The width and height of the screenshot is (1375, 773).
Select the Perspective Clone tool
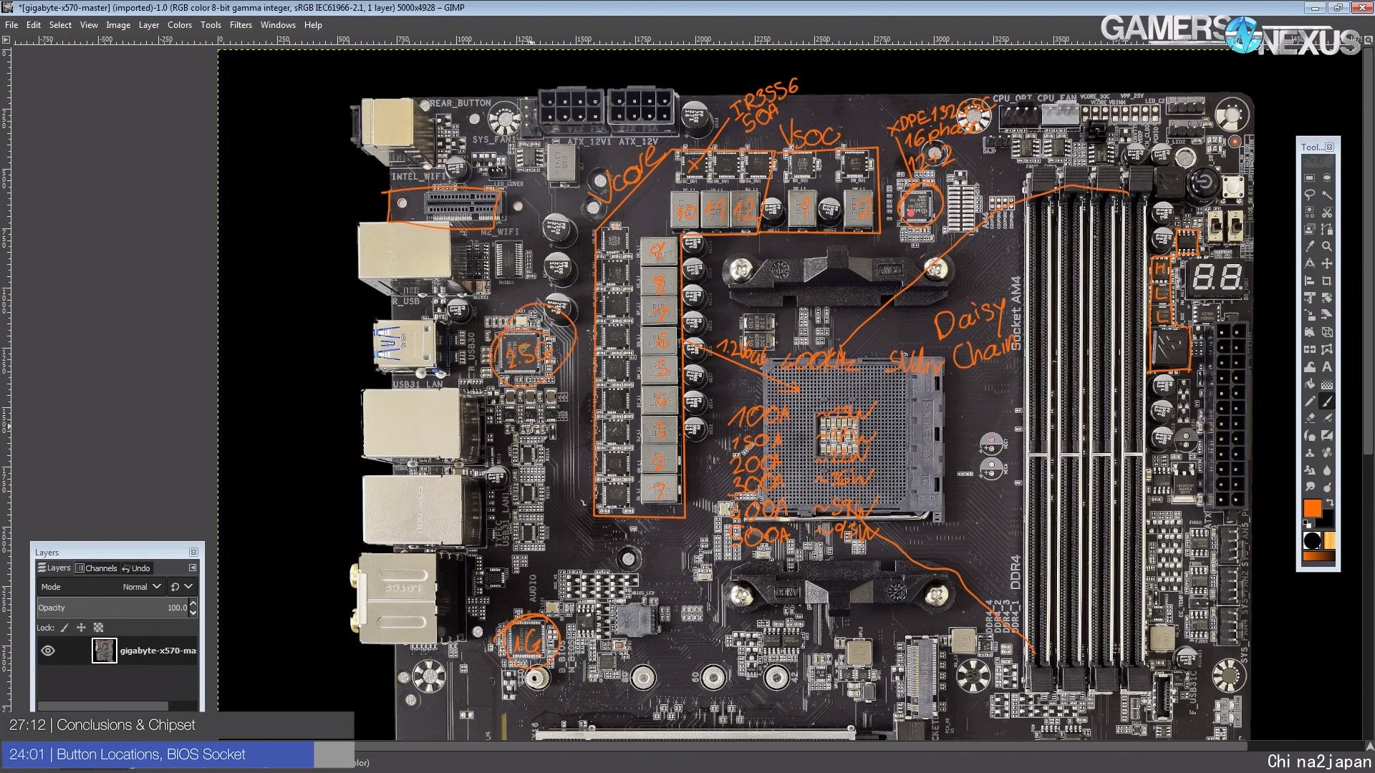click(x=1310, y=470)
